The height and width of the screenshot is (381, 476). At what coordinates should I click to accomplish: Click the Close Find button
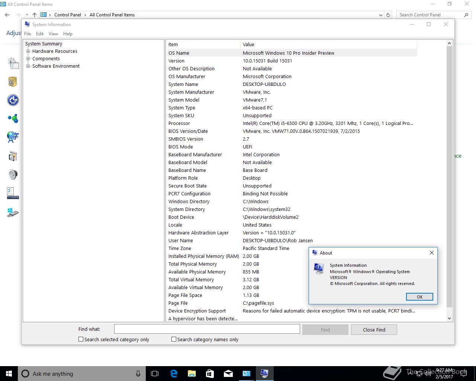coord(374,330)
